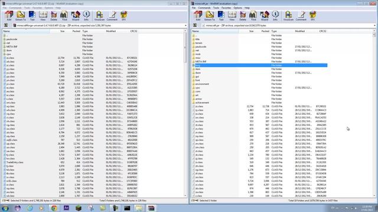This screenshot has width=378, height=212.
Task: Open Help menu in minecraft.jar window
Action: (x=247, y=8)
